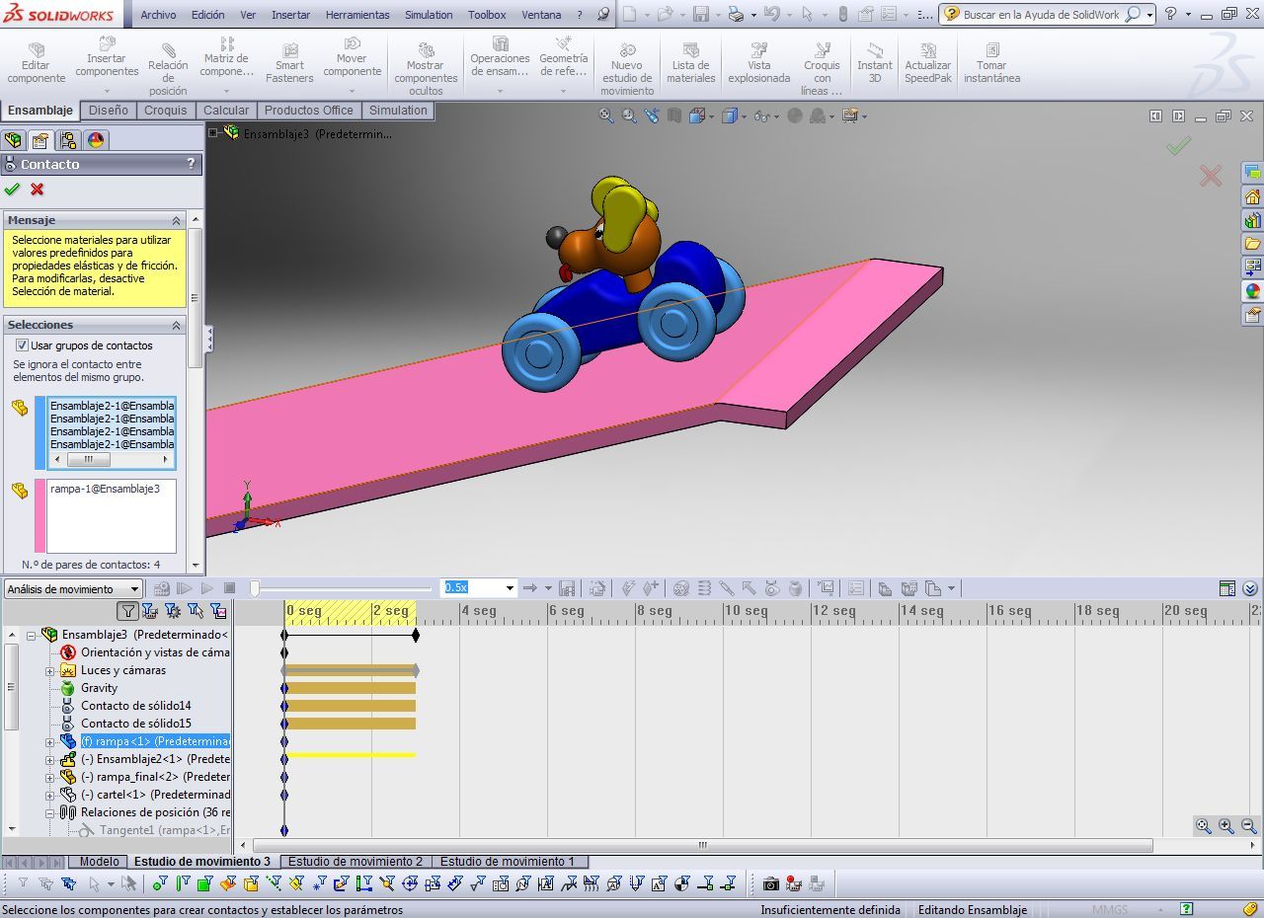Open the SolidWorks Resources home task pane tab
Image resolution: width=1264 pixels, height=918 pixels.
[x=1253, y=196]
